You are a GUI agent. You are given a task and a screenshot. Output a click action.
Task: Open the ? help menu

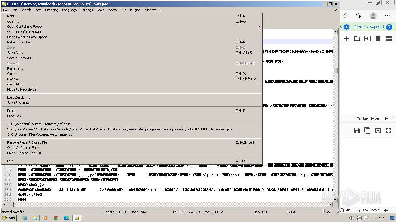[x=160, y=10]
